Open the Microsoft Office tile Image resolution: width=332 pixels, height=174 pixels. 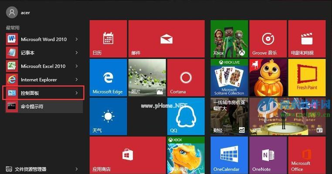click(307, 155)
